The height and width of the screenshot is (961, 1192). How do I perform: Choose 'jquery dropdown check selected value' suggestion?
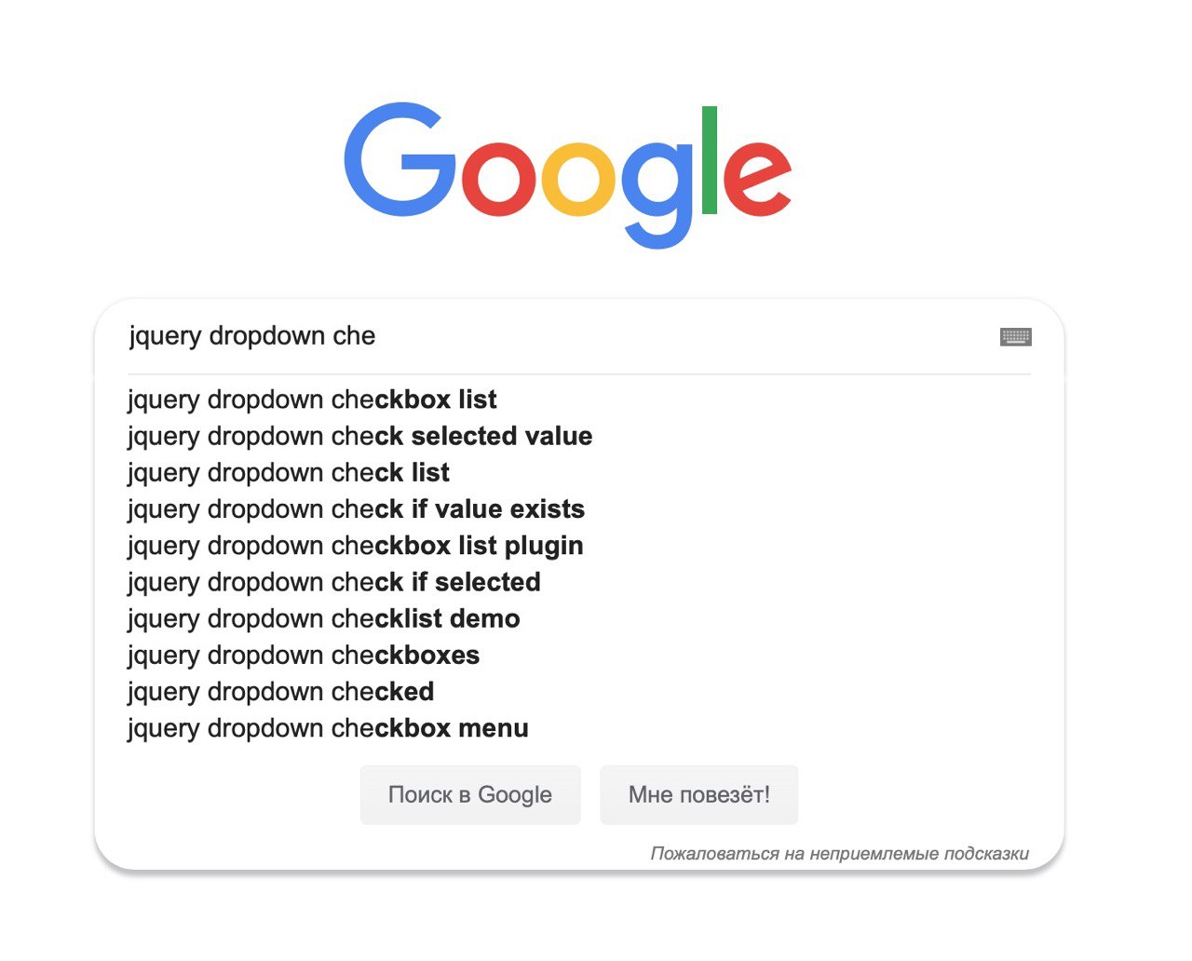coord(359,436)
